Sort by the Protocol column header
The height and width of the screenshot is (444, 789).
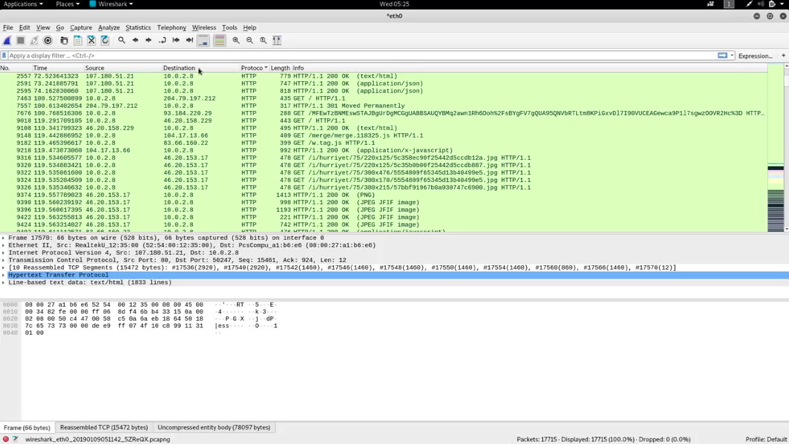254,68
